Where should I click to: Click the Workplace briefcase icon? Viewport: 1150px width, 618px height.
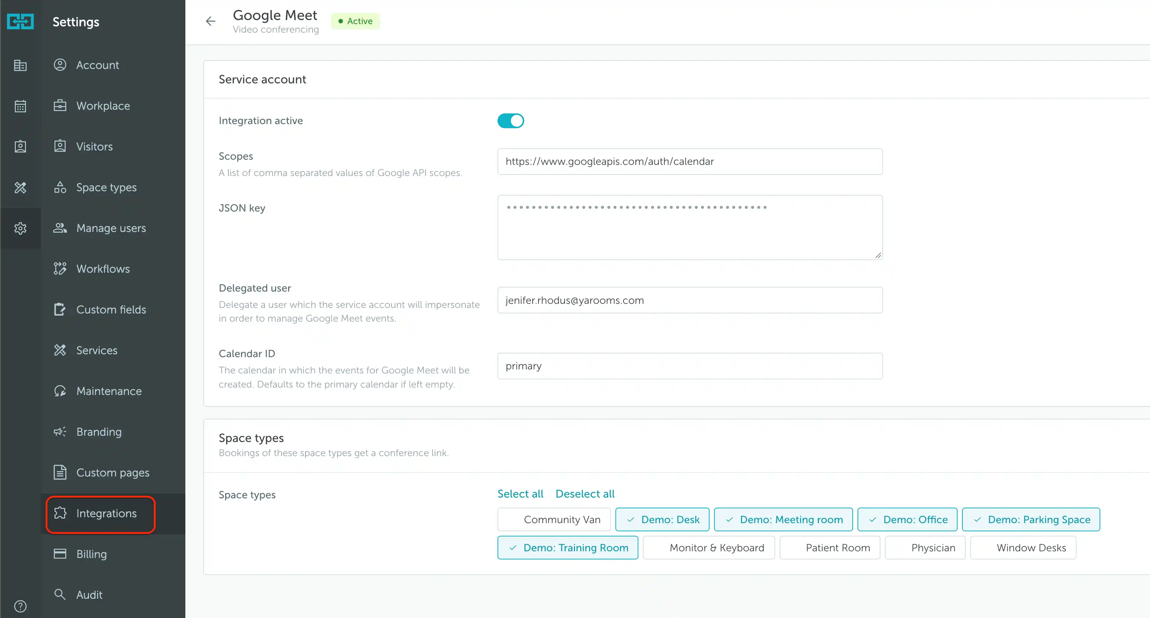[60, 106]
